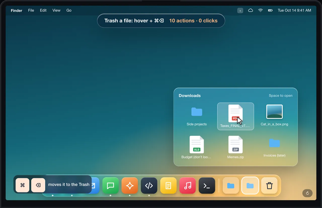Select the Memes.zip archive
This screenshot has width=322, height=208.
click(x=236, y=148)
